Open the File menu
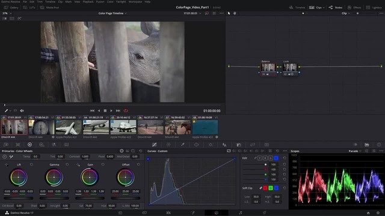 25,2
